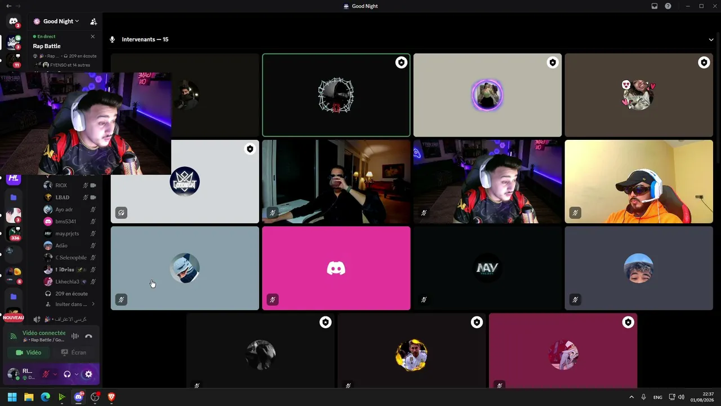The width and height of the screenshot is (721, 406).
Task: Open the Windows Start menu
Action: coord(12,397)
